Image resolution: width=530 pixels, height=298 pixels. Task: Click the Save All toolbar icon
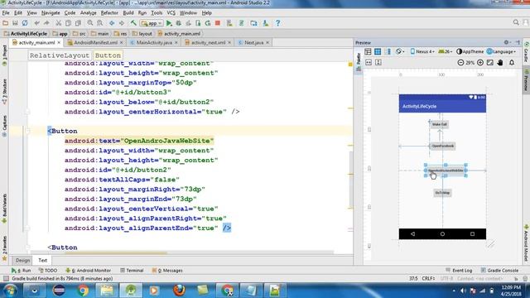pos(15,23)
